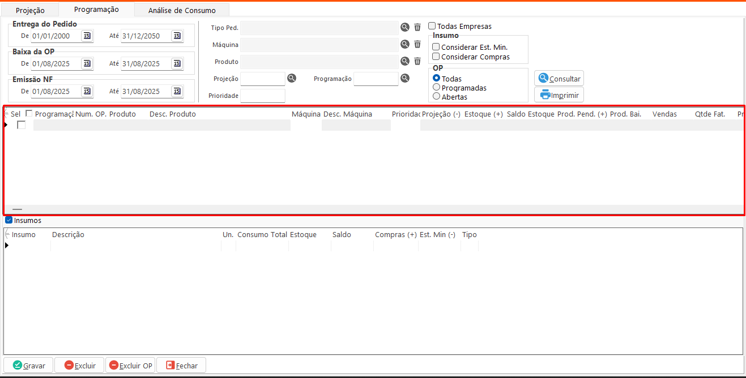
Task: Check the Considerar Est. Min. option
Action: 436,47
